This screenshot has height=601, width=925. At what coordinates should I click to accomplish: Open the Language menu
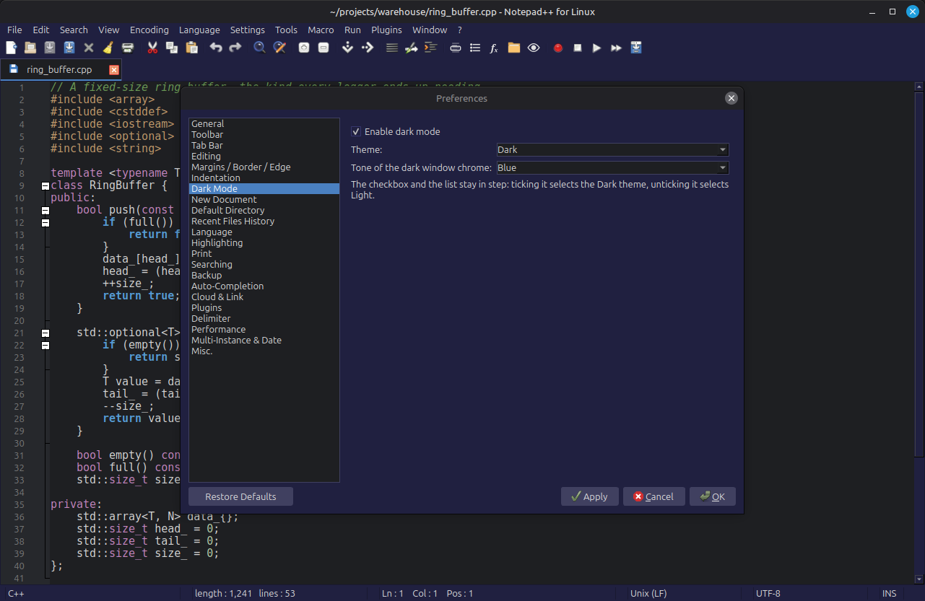pyautogui.click(x=199, y=30)
